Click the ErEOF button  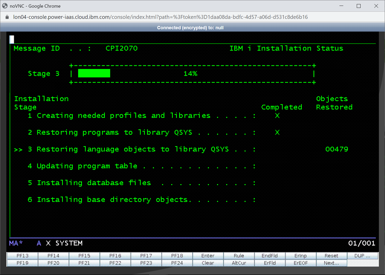click(x=301, y=263)
